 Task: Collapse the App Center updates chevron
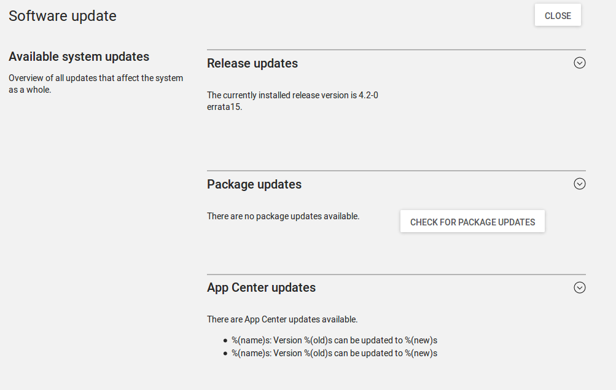(579, 287)
